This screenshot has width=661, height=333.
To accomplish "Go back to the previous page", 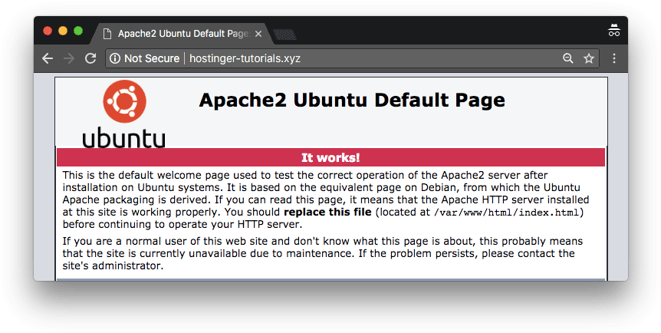I will (48, 58).
